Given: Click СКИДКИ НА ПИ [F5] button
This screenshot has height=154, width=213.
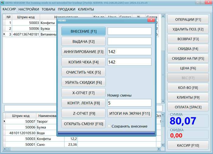Looking at the screenshot, I should click(188, 58).
